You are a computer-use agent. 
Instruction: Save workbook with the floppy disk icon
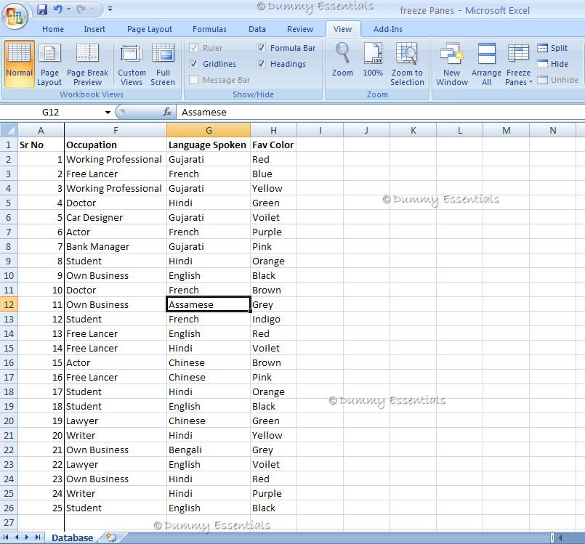(42, 9)
